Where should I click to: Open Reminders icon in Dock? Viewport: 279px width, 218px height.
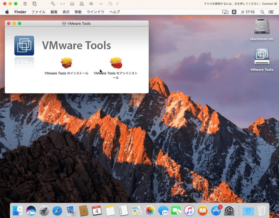coord(123,210)
